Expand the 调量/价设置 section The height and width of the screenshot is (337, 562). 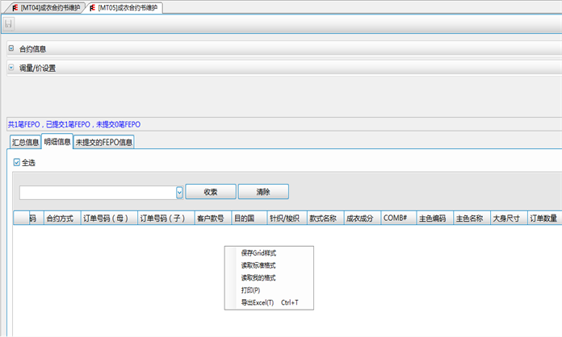coord(11,68)
